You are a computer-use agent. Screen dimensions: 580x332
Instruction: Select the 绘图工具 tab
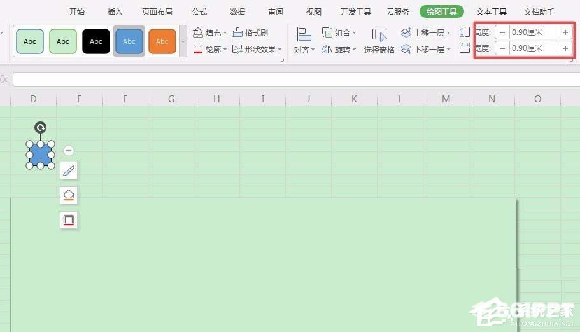click(442, 12)
